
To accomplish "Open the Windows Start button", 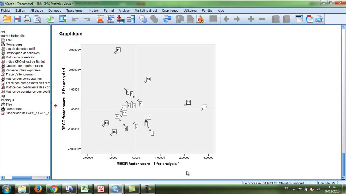I will point(6,189).
